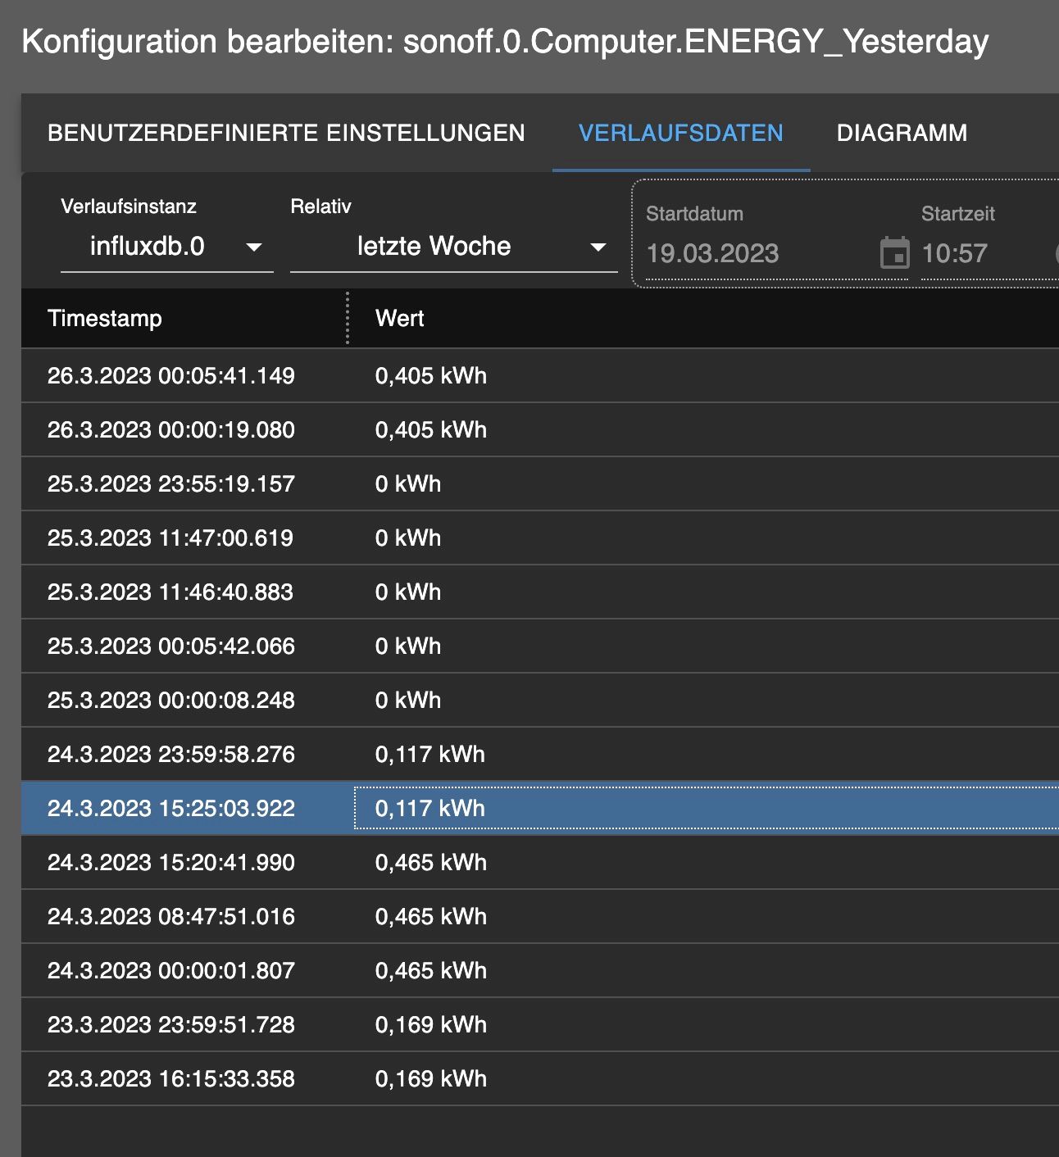Image resolution: width=1059 pixels, height=1157 pixels.
Task: Select timestamp 25.3.2023 11:47:00.619
Action: click(x=170, y=538)
